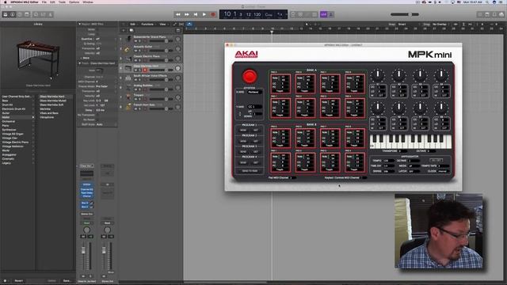
Task: Expand the More section in Region inspector
Action: [81, 58]
